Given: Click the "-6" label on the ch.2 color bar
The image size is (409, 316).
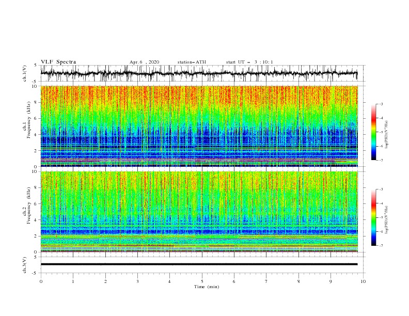Looking at the screenshot, I should [381, 231].
